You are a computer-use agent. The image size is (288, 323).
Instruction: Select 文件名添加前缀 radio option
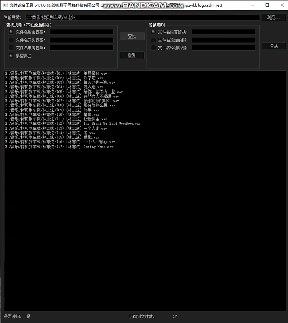tap(153, 40)
